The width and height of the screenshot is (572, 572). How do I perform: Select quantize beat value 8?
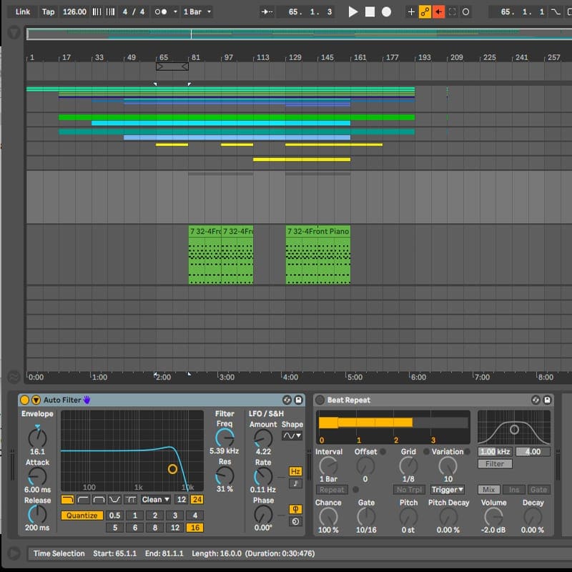pyautogui.click(x=155, y=528)
